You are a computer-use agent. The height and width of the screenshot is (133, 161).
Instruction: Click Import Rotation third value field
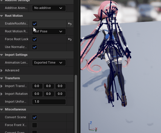[60, 94]
